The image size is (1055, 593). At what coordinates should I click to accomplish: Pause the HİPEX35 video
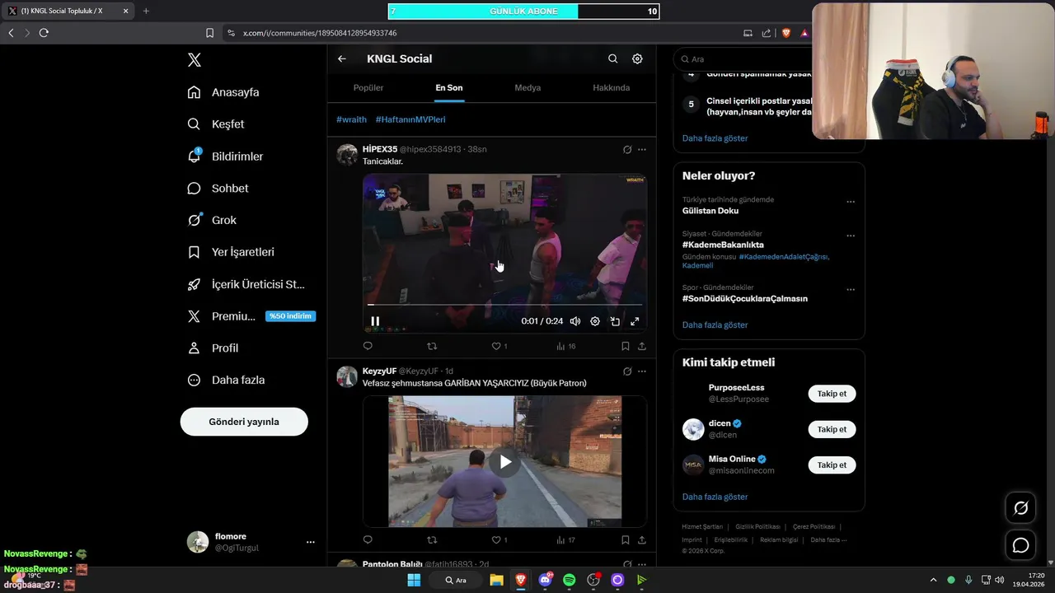coord(375,321)
